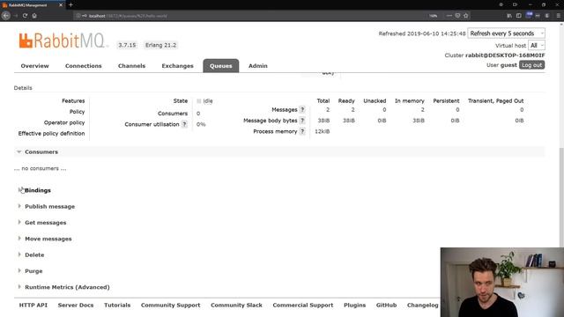564x317 pixels.
Task: Expand the Purge section
Action: pos(30,271)
